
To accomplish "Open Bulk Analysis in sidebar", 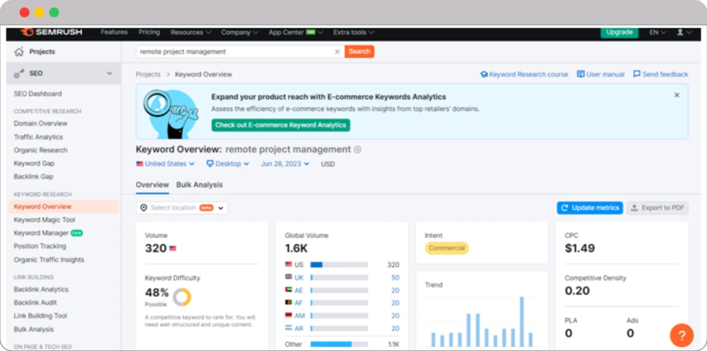I will (34, 330).
